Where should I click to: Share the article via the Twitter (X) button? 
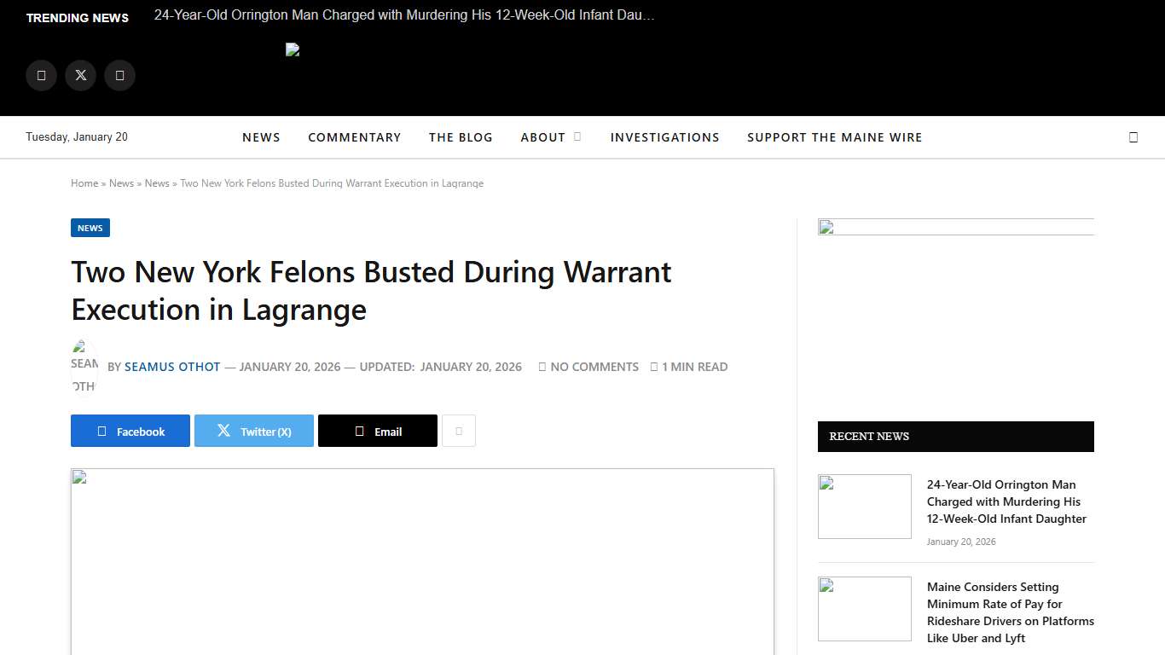pyautogui.click(x=253, y=431)
